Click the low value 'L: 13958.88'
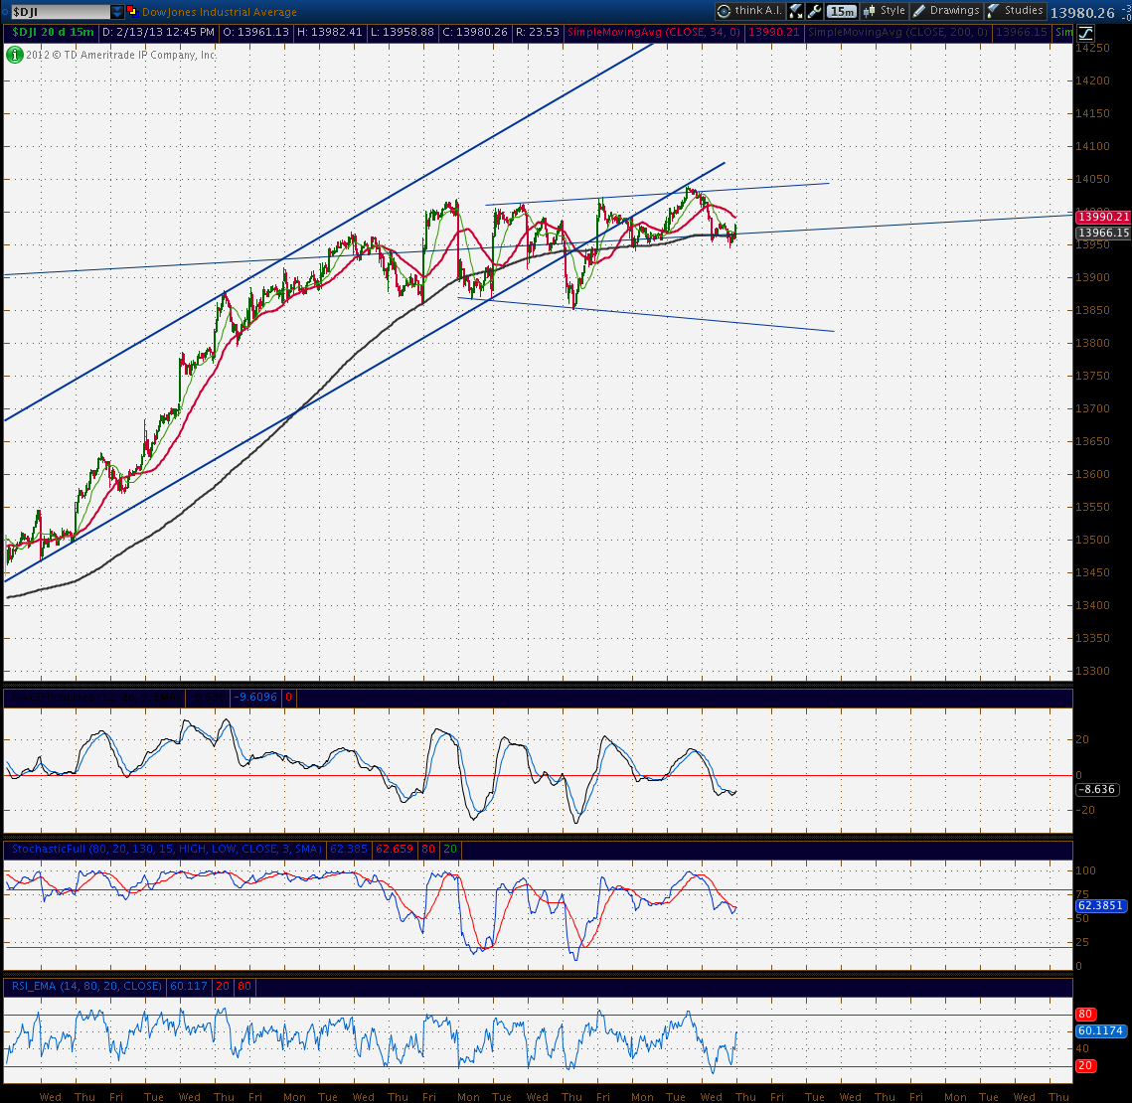The width and height of the screenshot is (1132, 1103). (403, 32)
